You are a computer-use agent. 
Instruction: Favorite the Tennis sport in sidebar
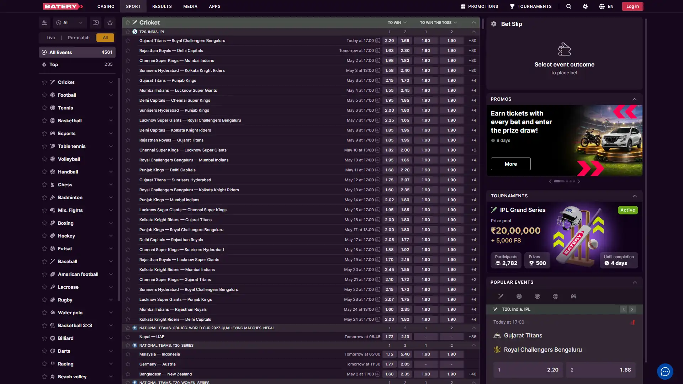[44, 108]
